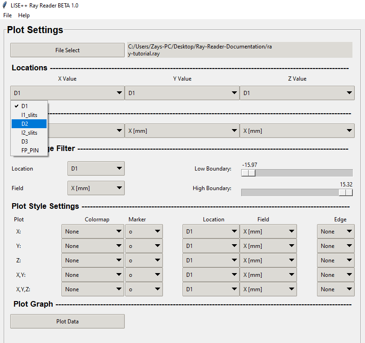Open the Edge dropdown for X,Y,Z plot
This screenshot has height=343, width=365.
click(336, 289)
